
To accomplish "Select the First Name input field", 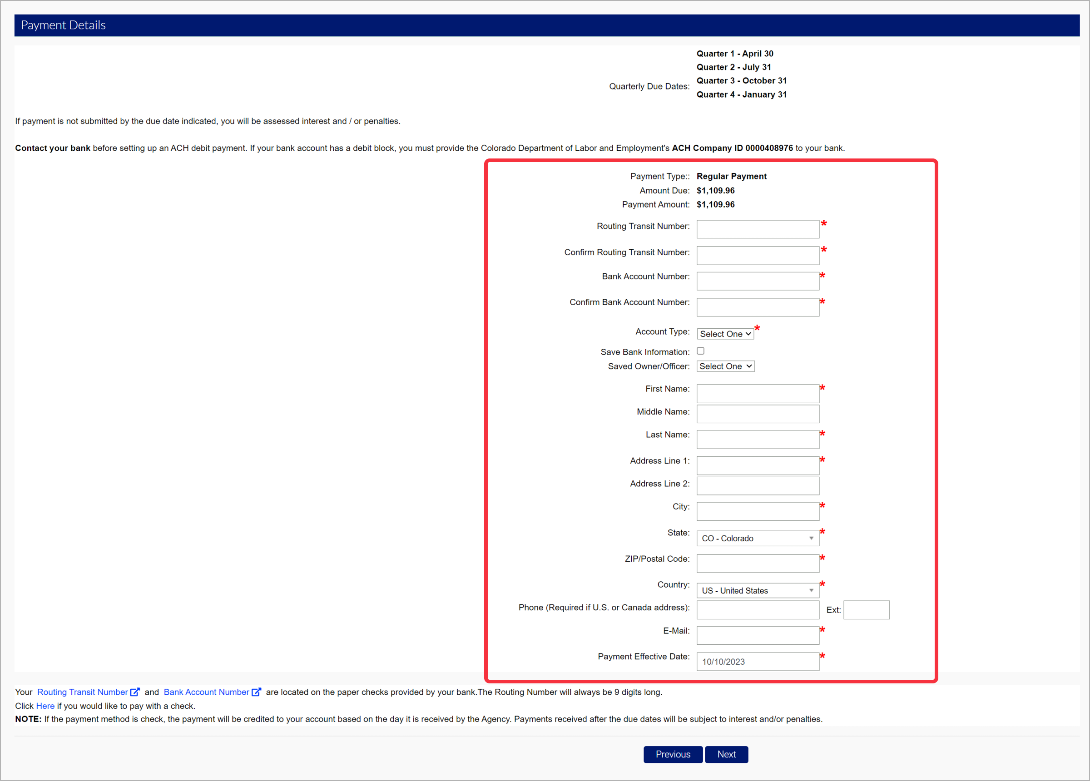I will point(758,393).
